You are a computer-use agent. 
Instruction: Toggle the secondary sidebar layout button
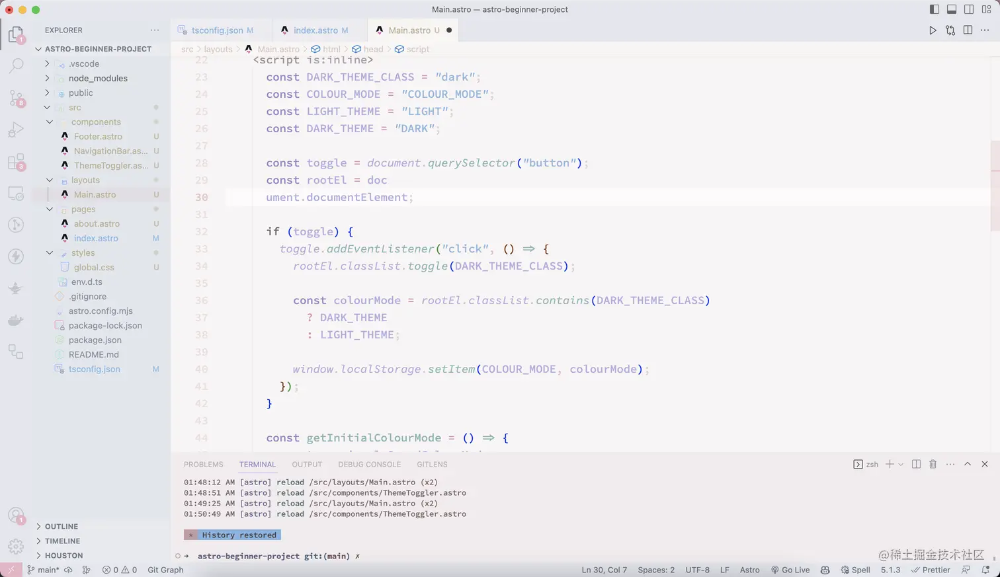[x=969, y=9]
